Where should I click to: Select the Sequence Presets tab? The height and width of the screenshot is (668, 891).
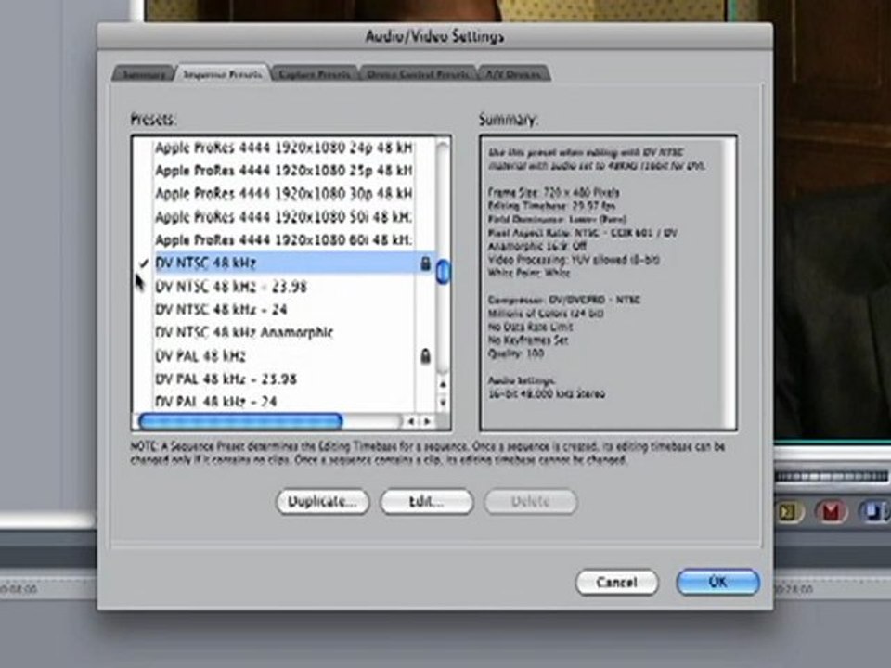click(223, 74)
